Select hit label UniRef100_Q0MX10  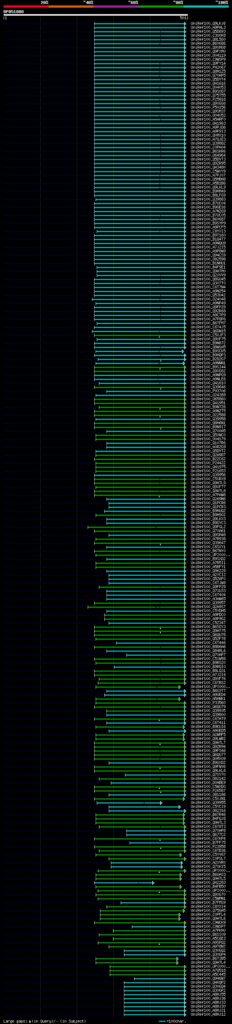tap(208, 135)
